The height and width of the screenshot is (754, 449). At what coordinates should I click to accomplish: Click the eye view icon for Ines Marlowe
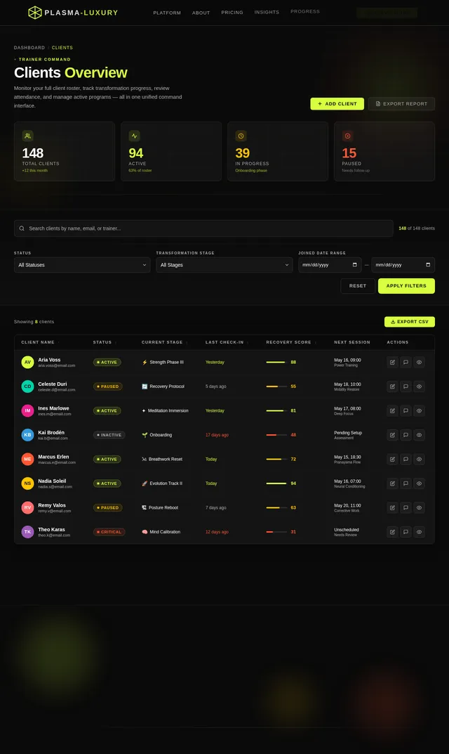click(420, 410)
